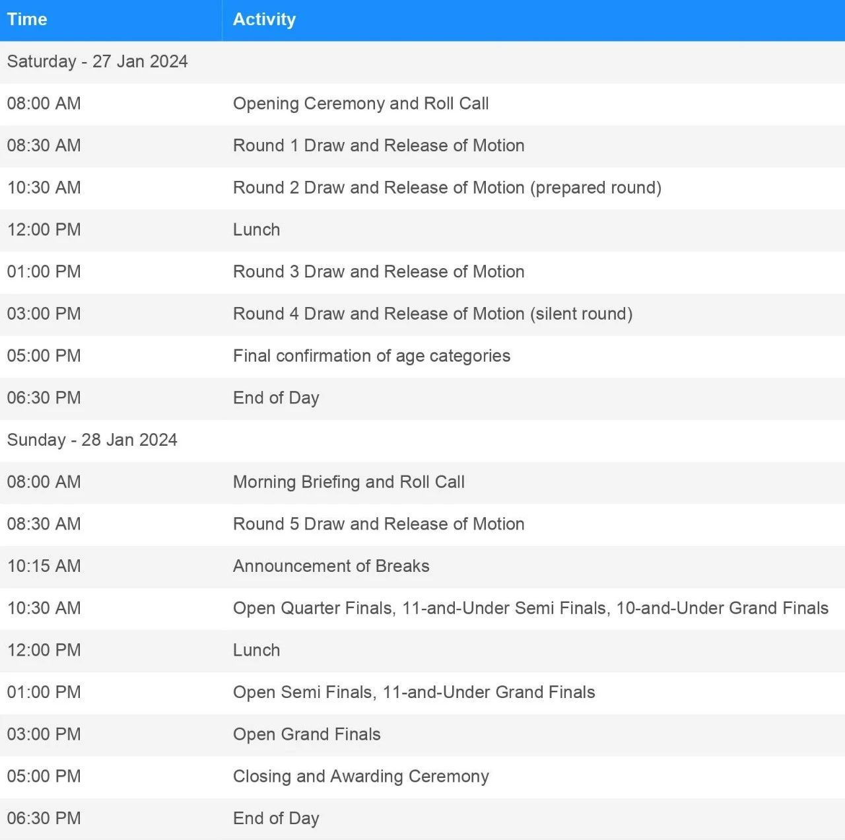Click the Lunch entry under Saturday
This screenshot has width=845, height=840.
pos(256,230)
